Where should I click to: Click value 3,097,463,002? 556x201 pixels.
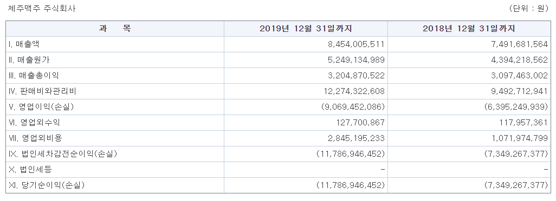pyautogui.click(x=520, y=76)
